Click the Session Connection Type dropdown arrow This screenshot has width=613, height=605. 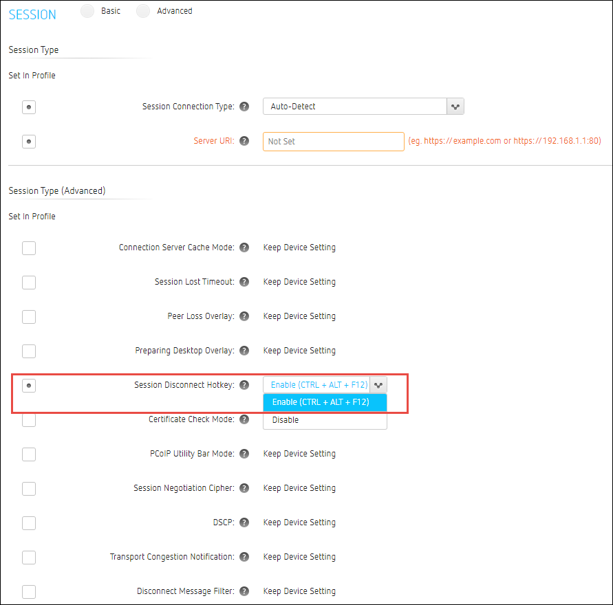click(455, 107)
